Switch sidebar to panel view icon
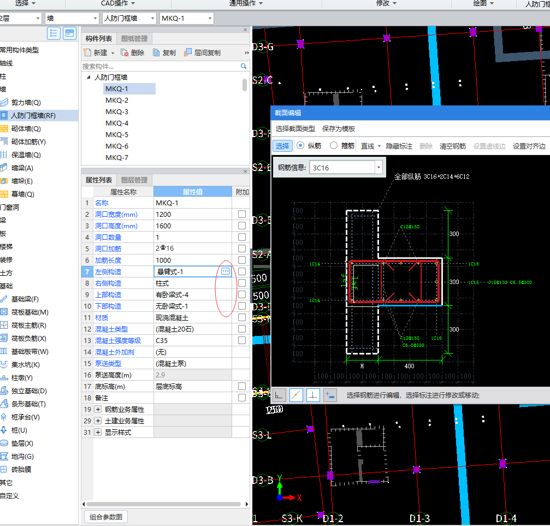550x526 pixels. point(70,33)
